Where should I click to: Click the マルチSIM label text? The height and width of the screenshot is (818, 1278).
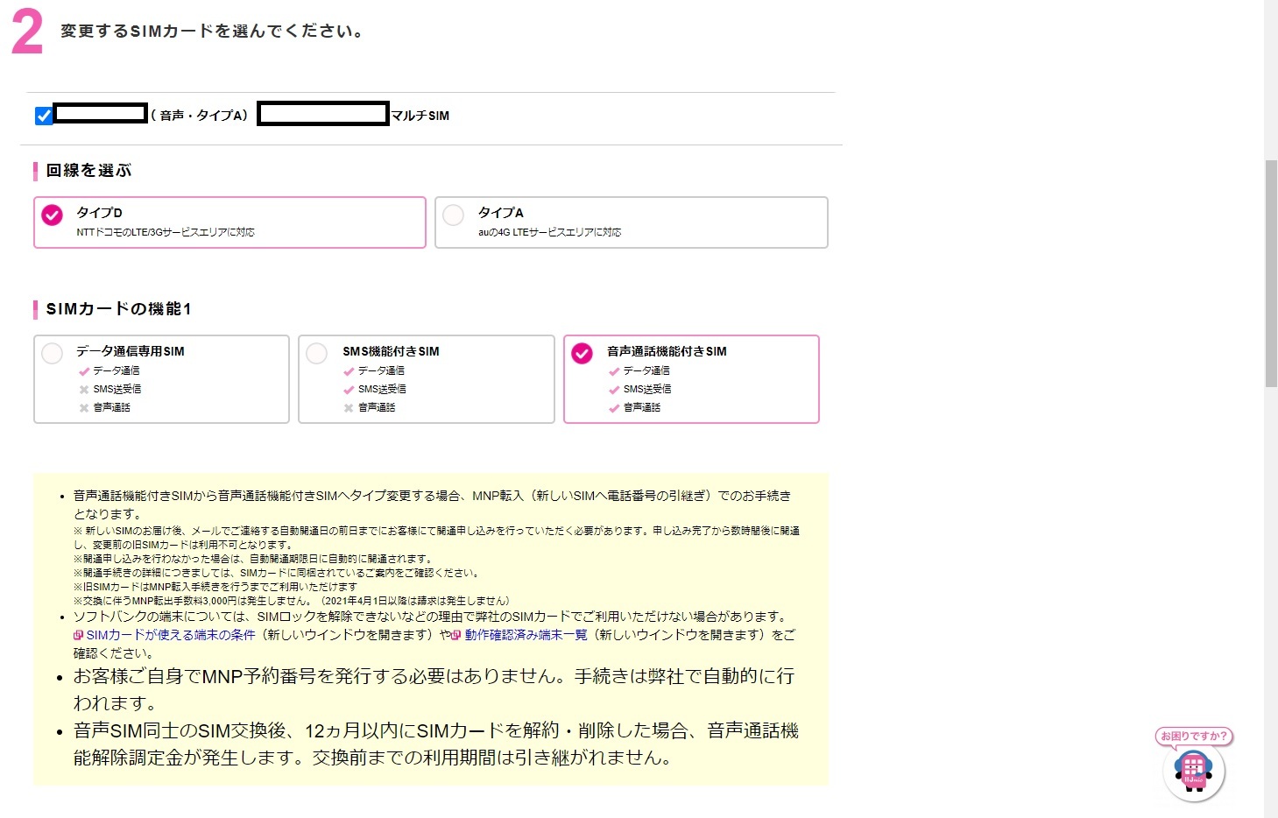point(420,116)
